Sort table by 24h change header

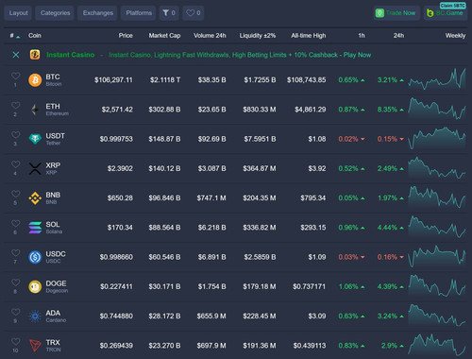click(398, 36)
